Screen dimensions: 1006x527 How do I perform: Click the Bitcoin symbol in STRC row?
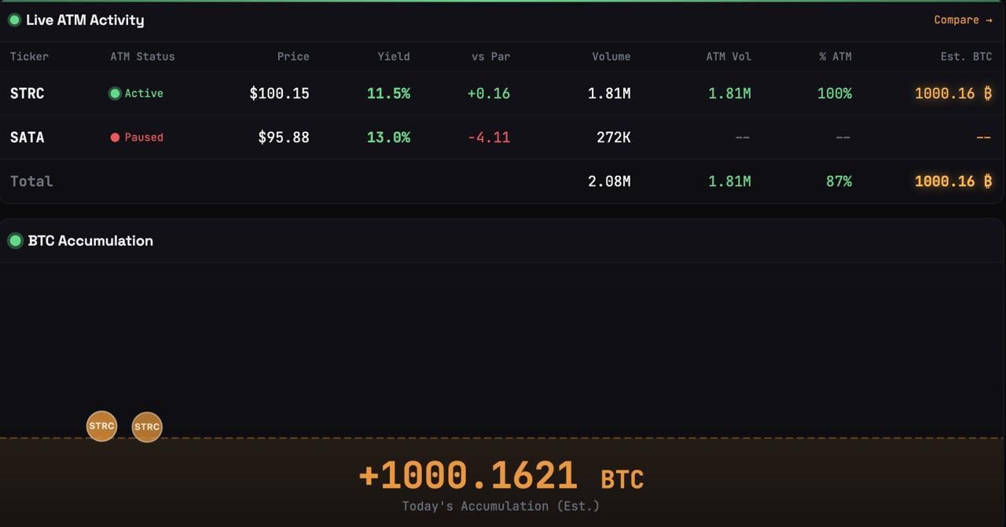[988, 93]
